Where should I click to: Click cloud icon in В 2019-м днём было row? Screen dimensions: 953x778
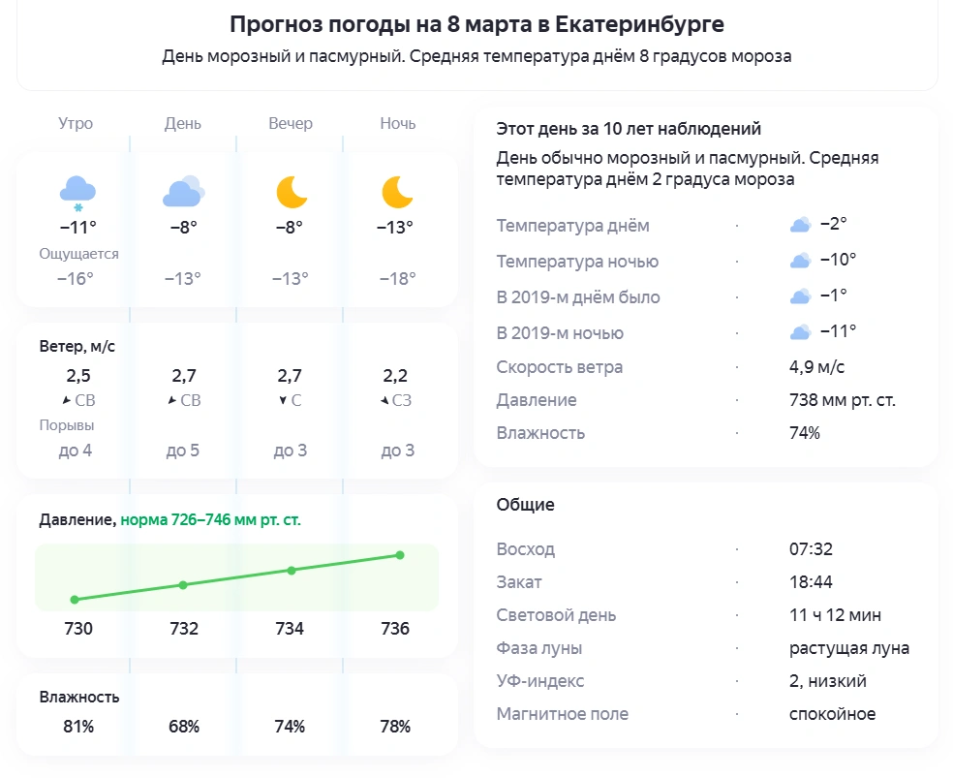pos(800,296)
